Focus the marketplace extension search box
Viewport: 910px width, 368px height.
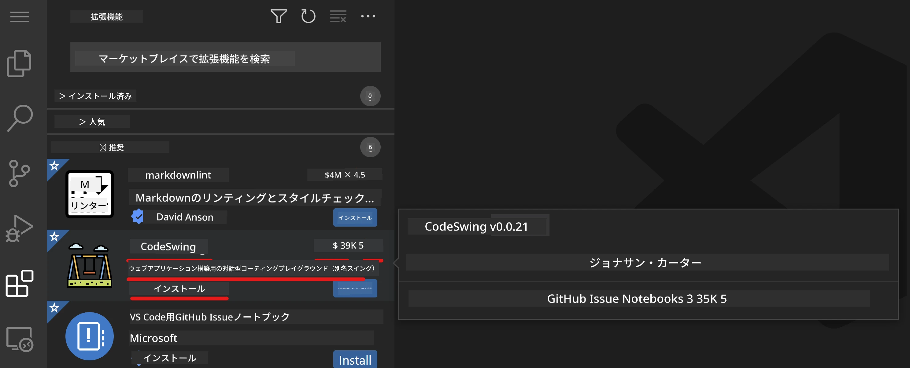(x=225, y=57)
